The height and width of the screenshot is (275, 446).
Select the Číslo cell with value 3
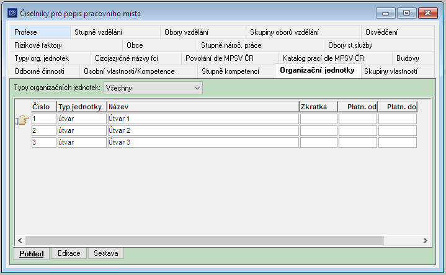tap(44, 142)
